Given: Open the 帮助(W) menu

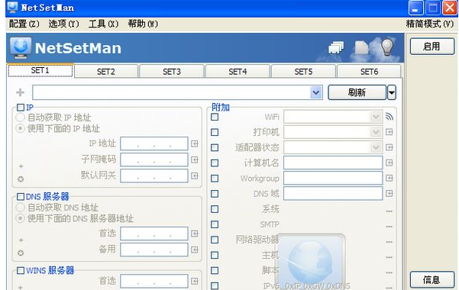Looking at the screenshot, I should click(x=143, y=24).
